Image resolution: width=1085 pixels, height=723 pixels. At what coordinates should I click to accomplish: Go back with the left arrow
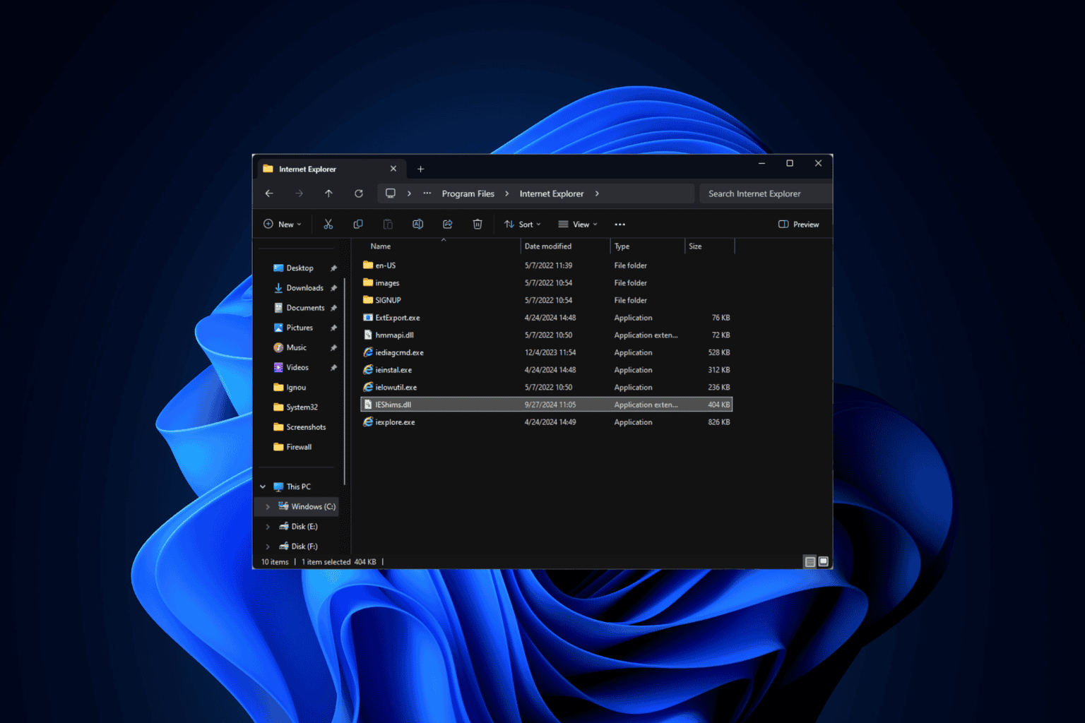click(269, 193)
